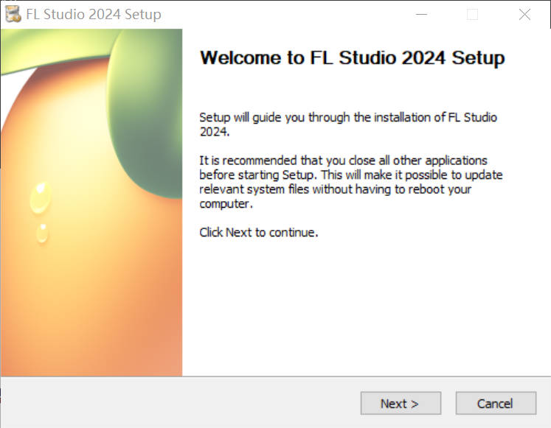Viewport: 551px width, 428px height.
Task: Minimize the FL Studio Setup window
Action: pos(421,14)
